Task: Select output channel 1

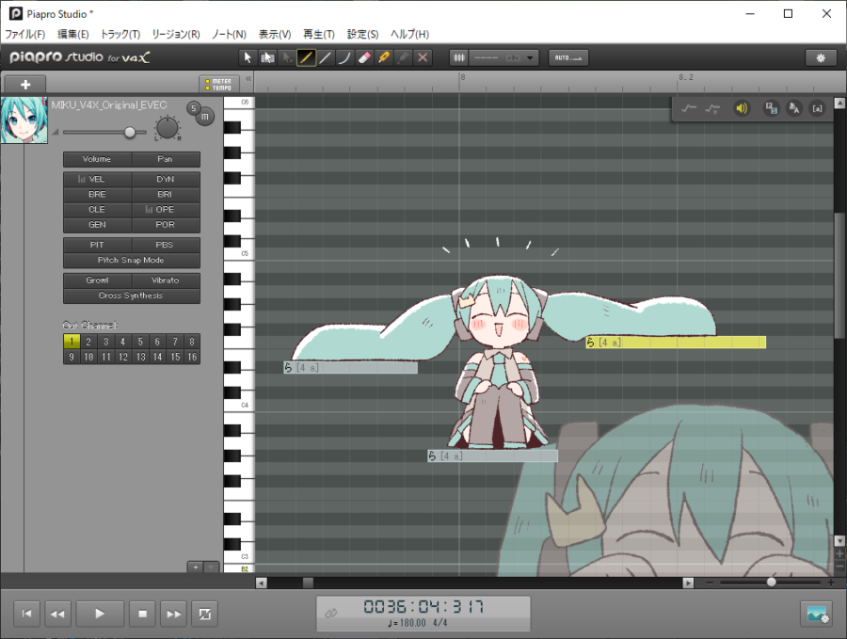Action: click(72, 342)
